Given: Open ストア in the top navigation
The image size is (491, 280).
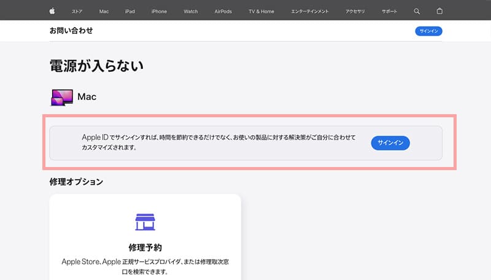Looking at the screenshot, I should (x=77, y=12).
